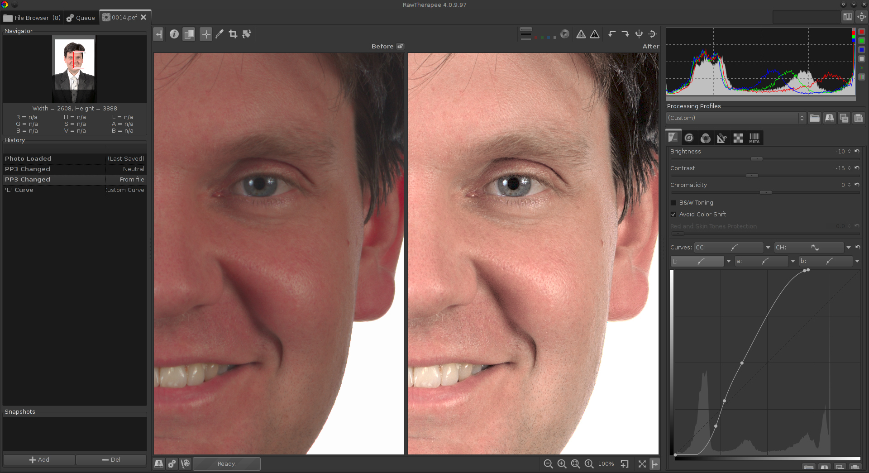Screen dimensions: 869x473
Task: Select the L curve button
Action: (697, 261)
